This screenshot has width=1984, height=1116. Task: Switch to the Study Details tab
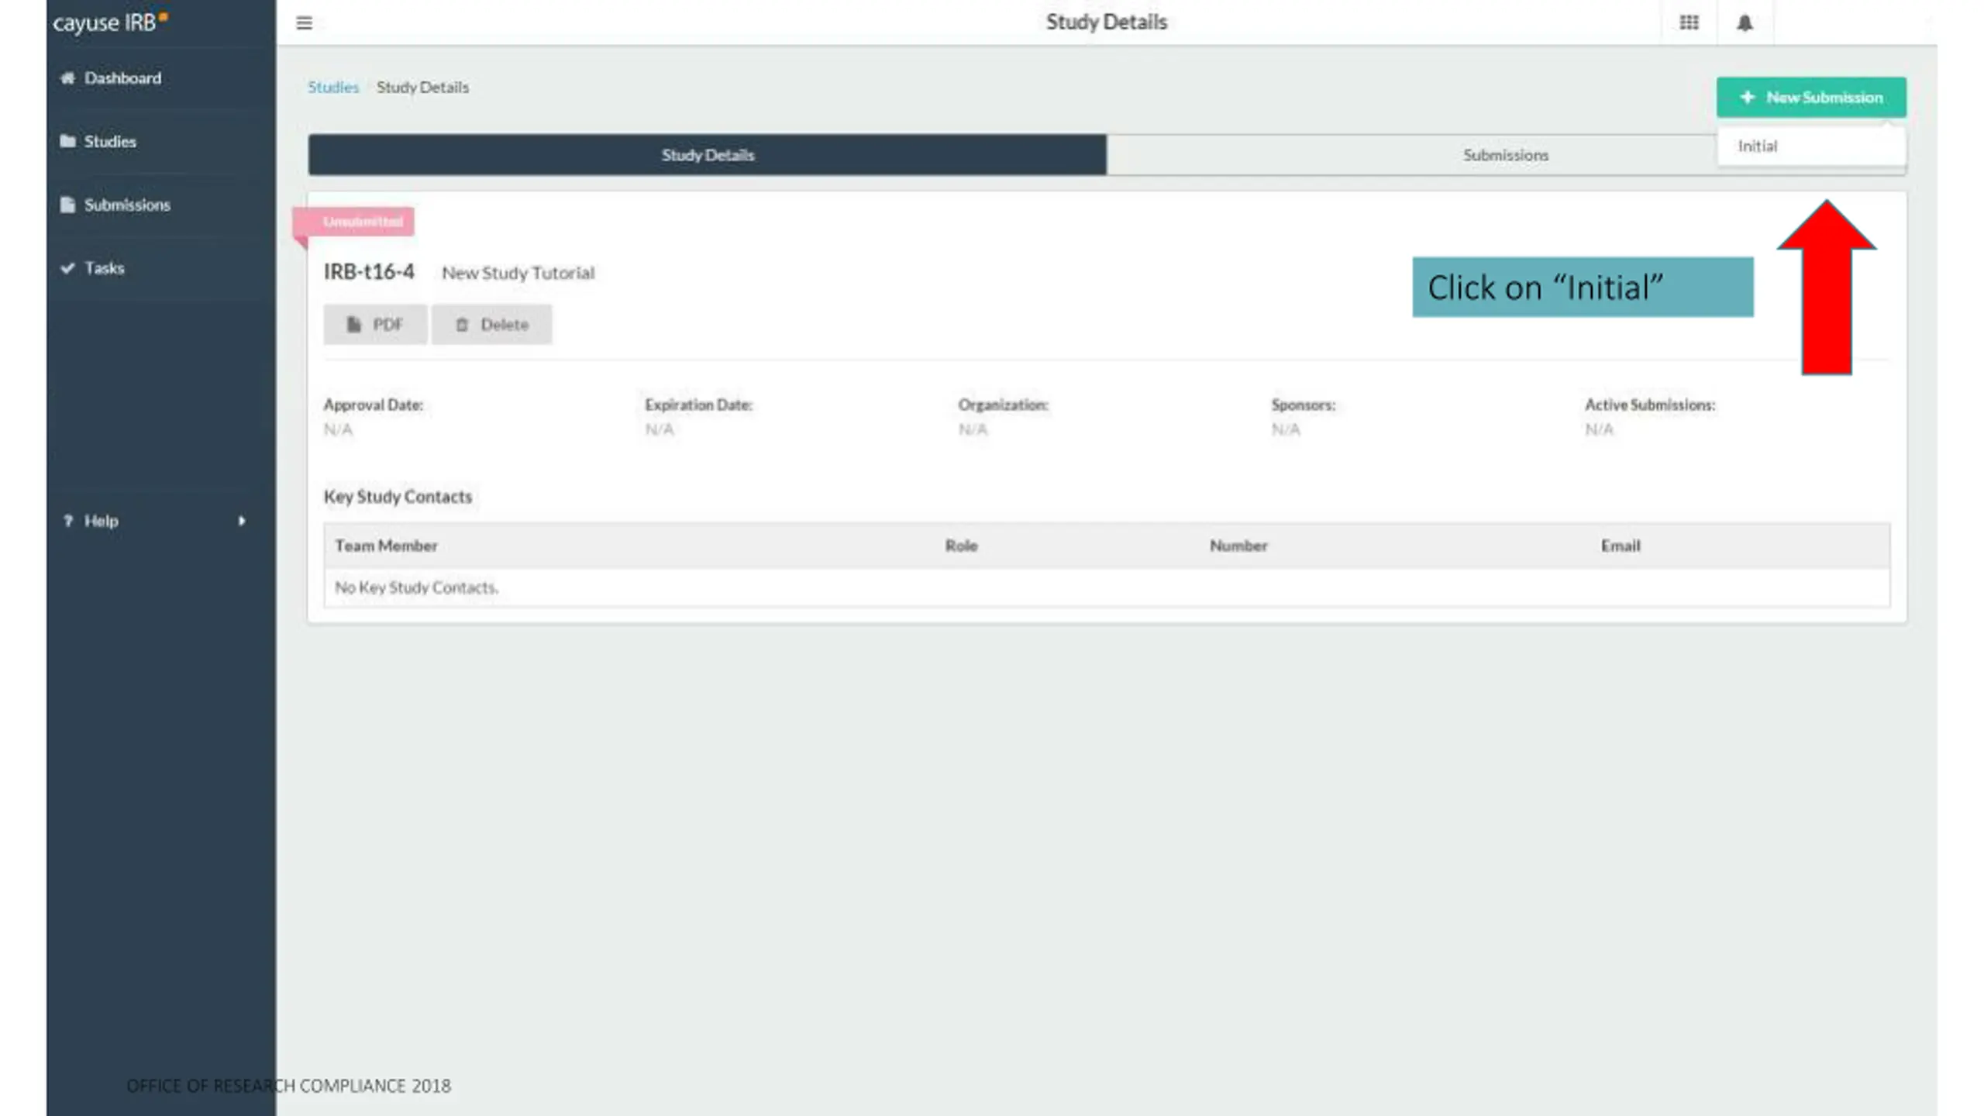pos(707,155)
